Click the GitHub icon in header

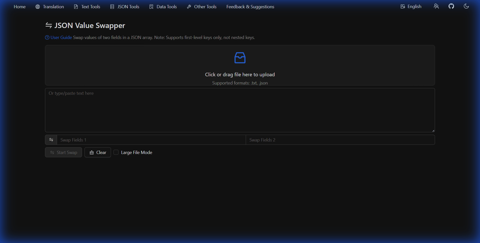(451, 6)
